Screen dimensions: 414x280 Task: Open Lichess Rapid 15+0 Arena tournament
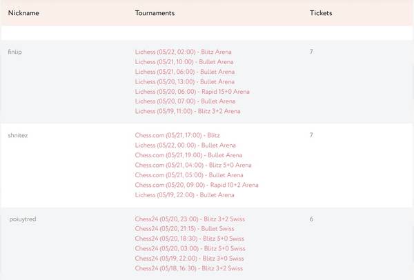pyautogui.click(x=192, y=92)
